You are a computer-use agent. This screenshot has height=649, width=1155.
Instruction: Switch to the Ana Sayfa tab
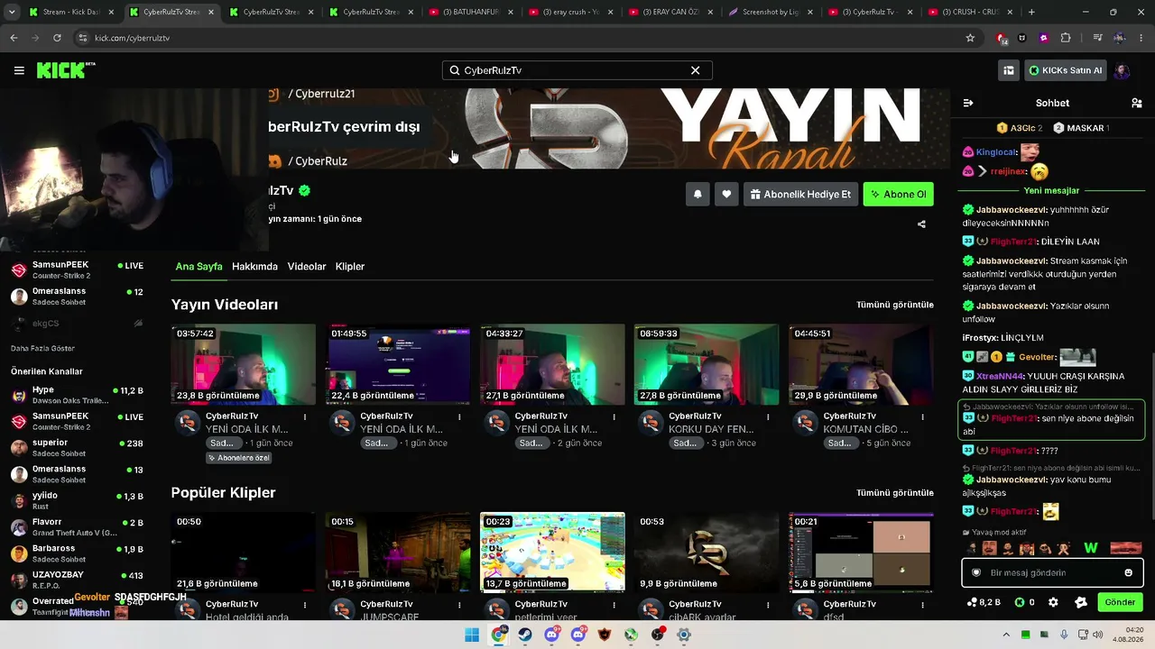pyautogui.click(x=199, y=267)
